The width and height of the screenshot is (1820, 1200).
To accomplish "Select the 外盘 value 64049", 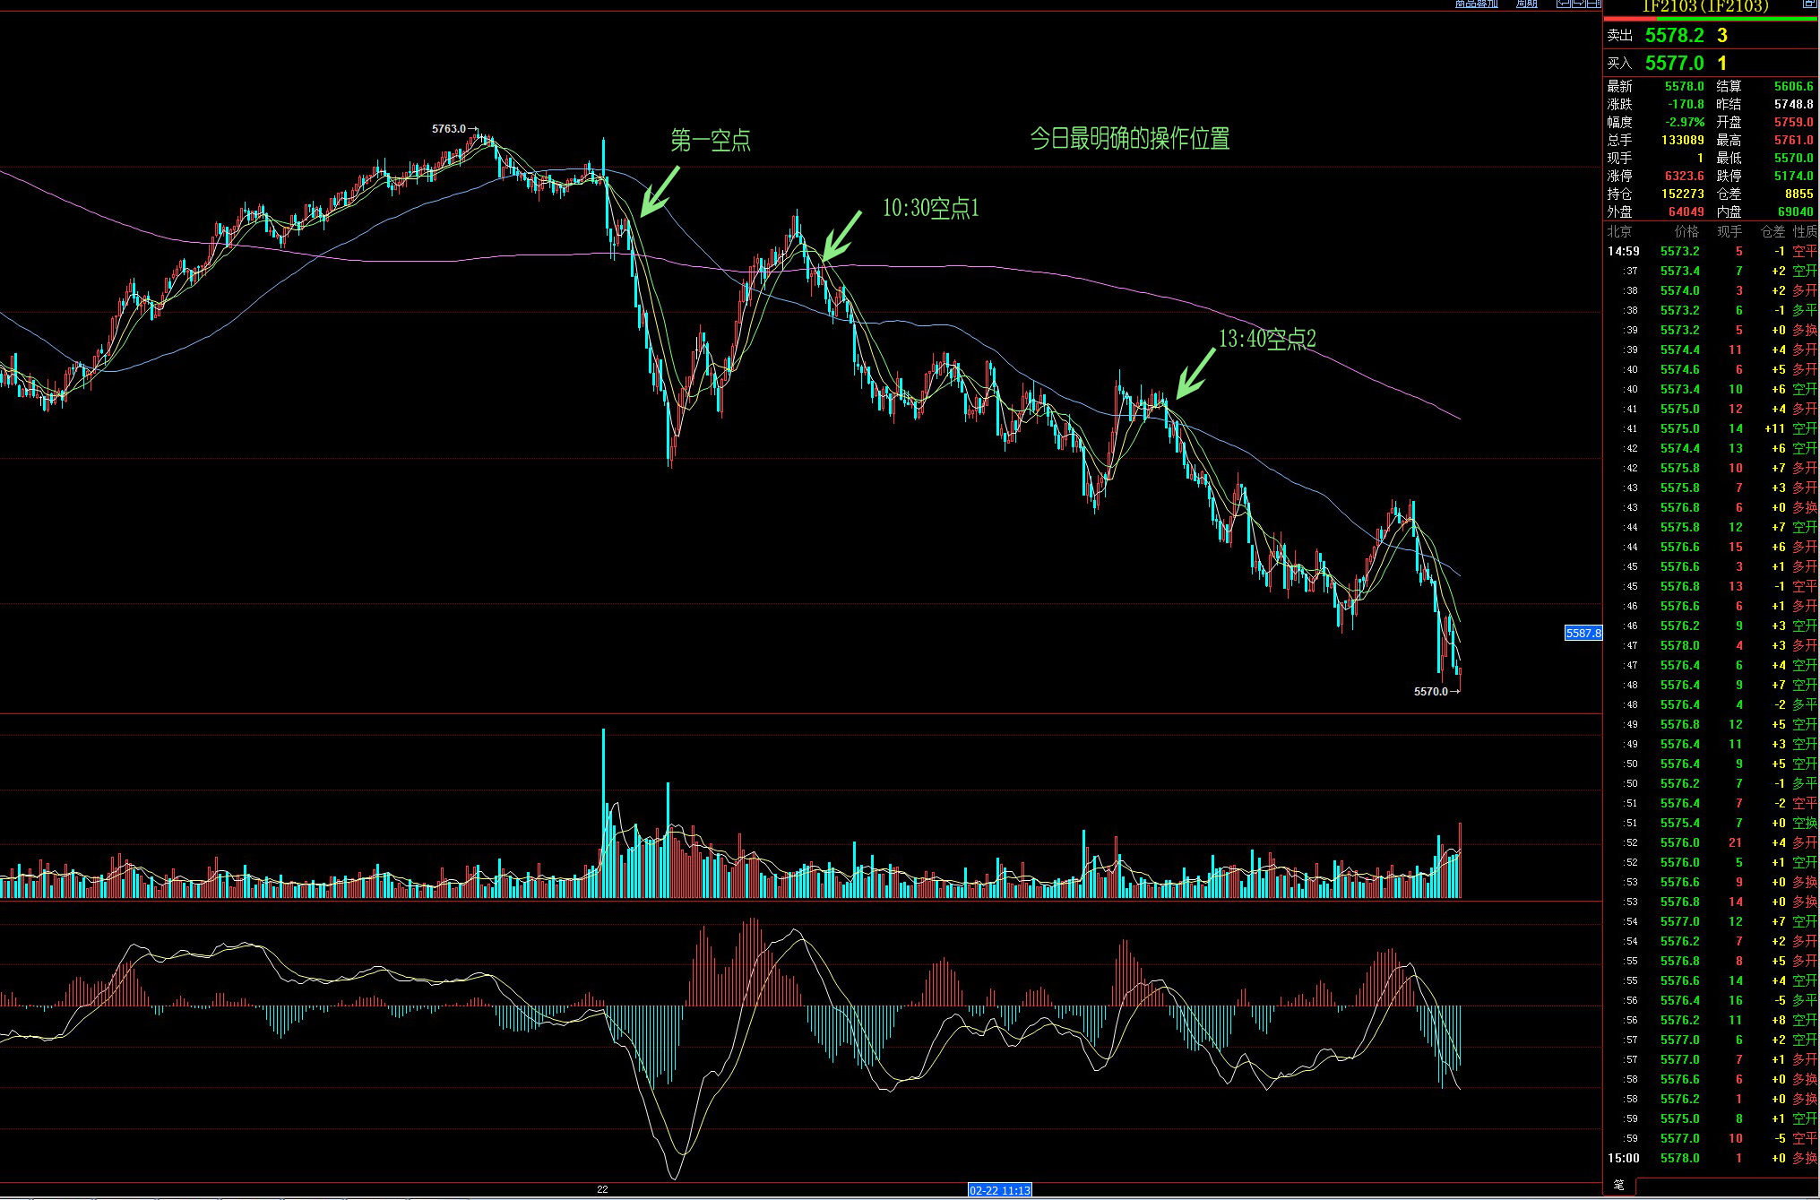I will 1686,212.
